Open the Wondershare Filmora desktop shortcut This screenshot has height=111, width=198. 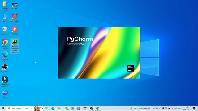tap(5, 82)
